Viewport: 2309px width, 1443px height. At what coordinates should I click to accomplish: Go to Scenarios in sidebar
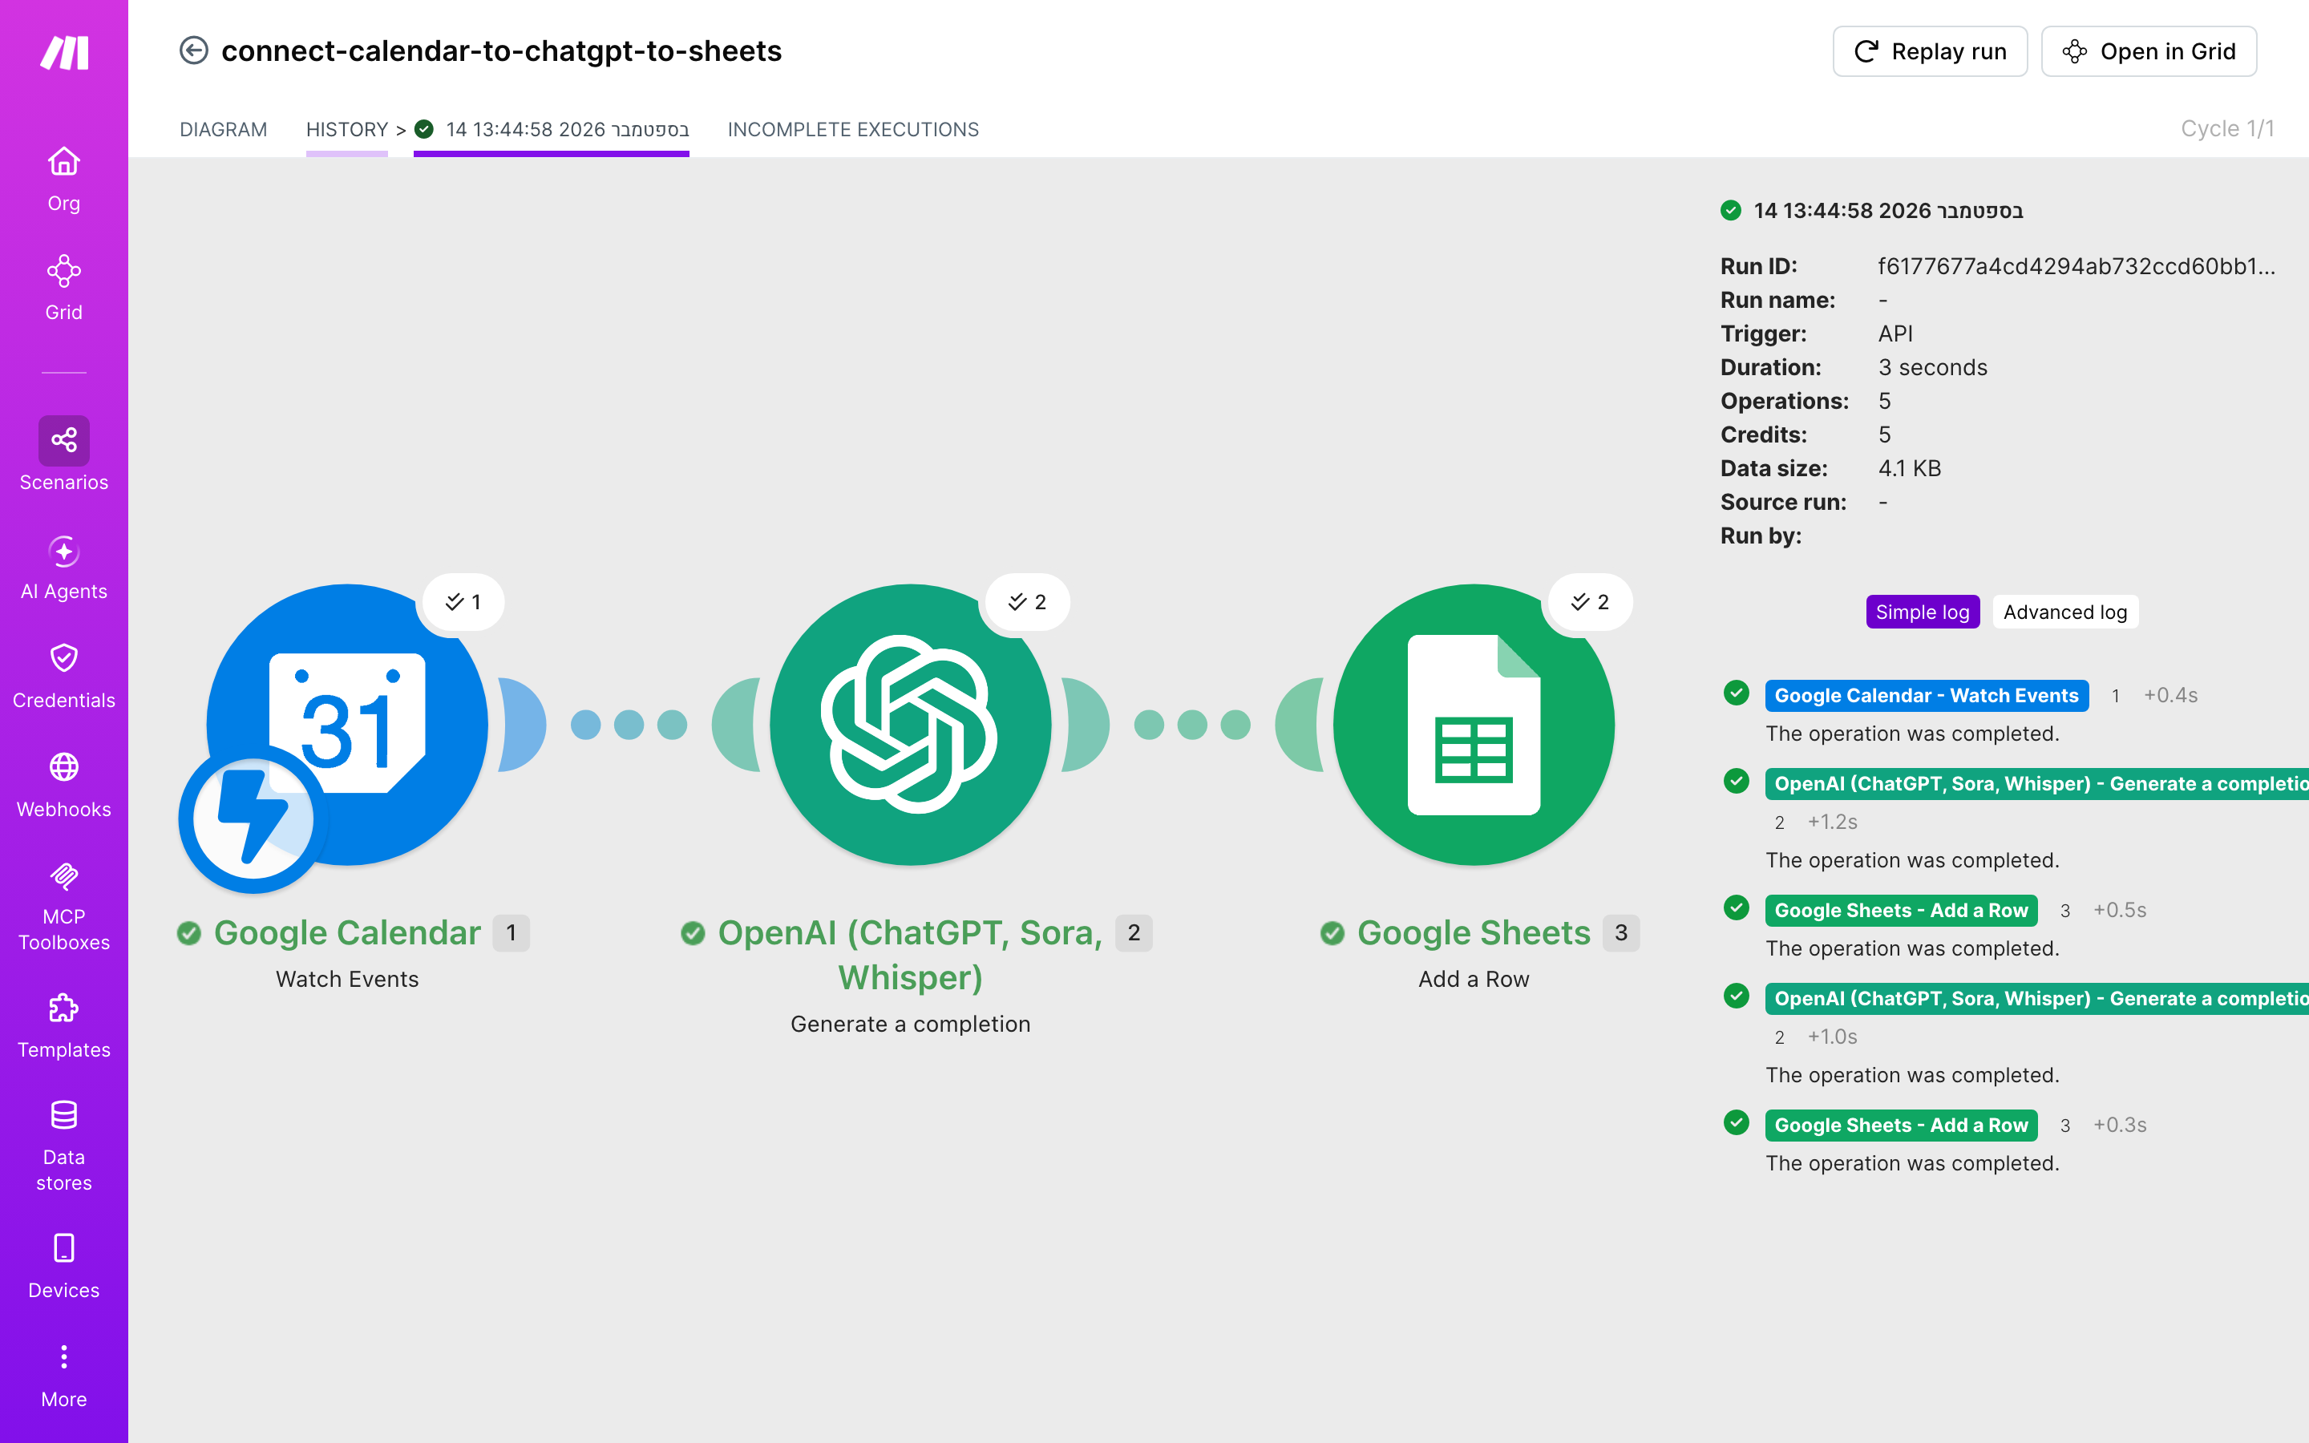64,455
